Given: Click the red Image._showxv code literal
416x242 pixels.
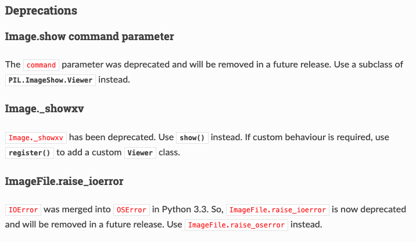Looking at the screenshot, I should [36, 138].
